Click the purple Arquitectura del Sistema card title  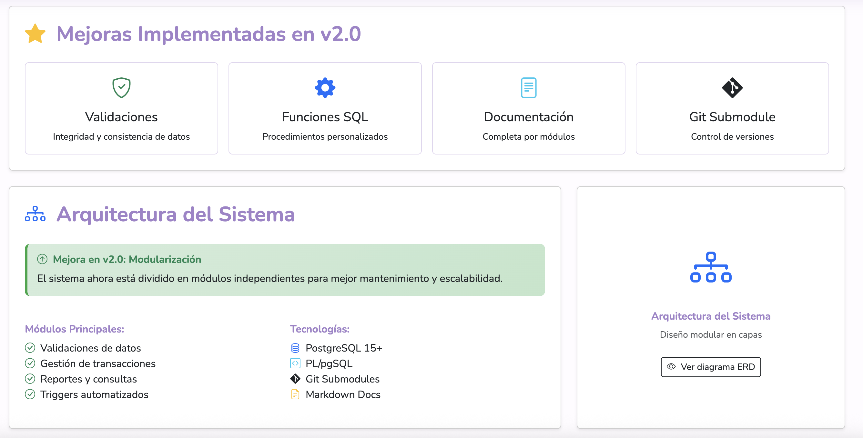click(711, 316)
